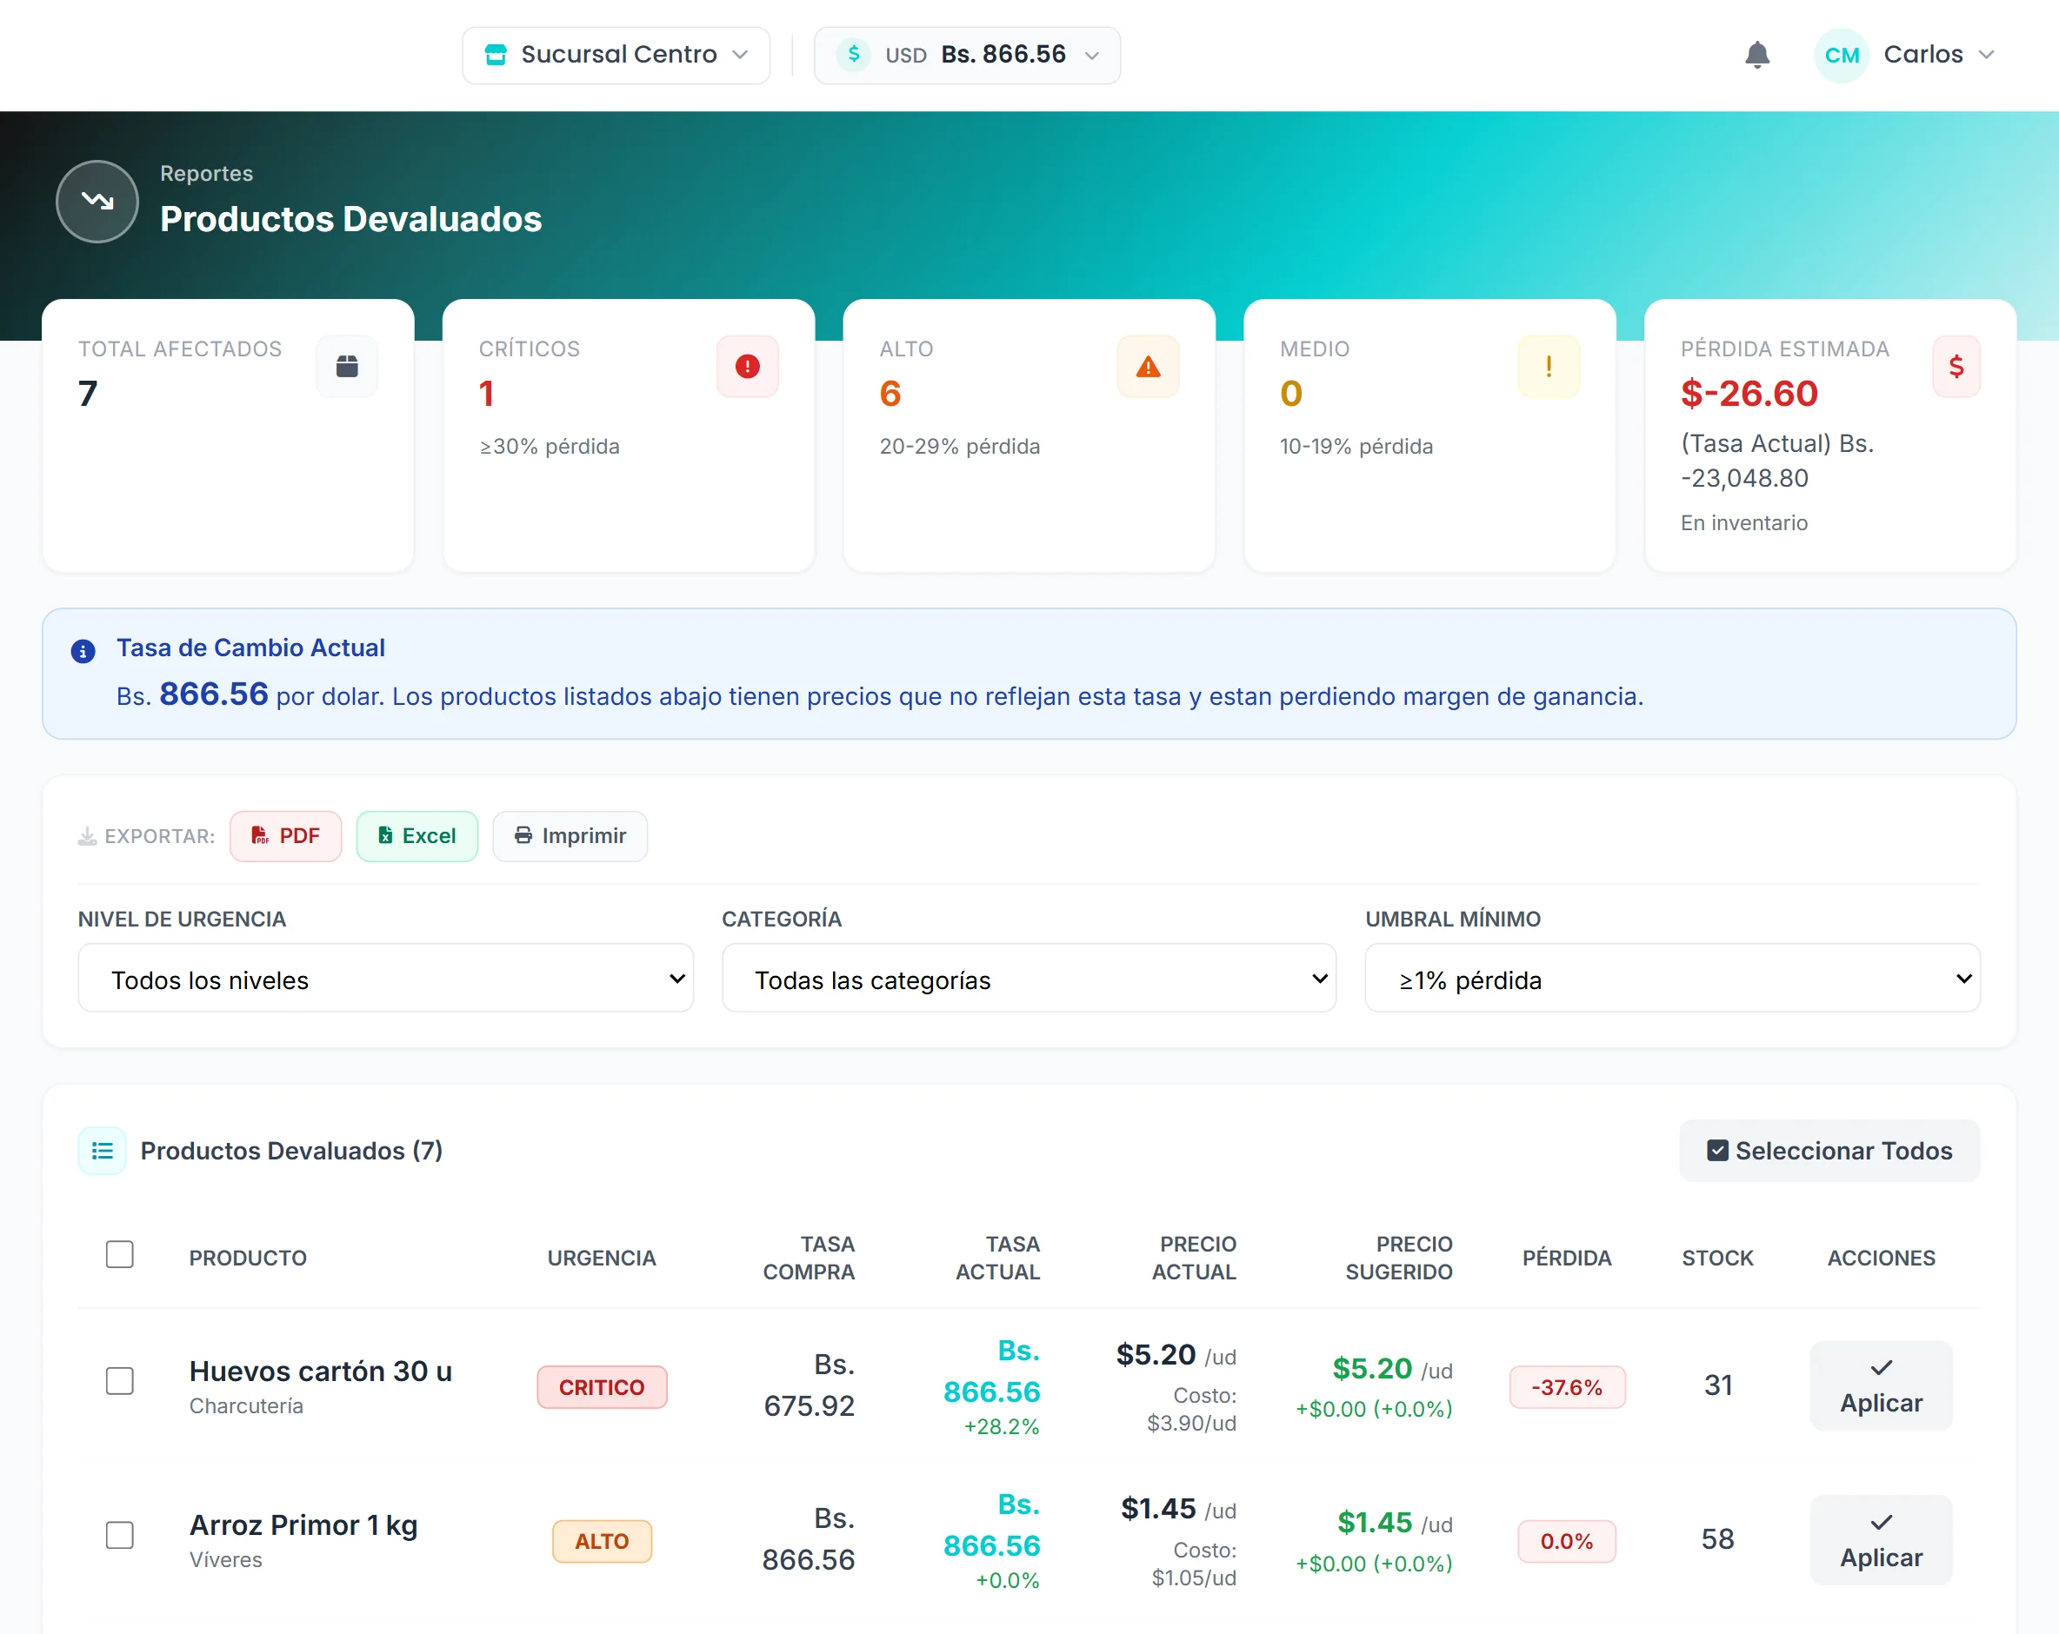Click the STOCK column header
Screen dimensions: 2059x1634
click(x=1717, y=1258)
